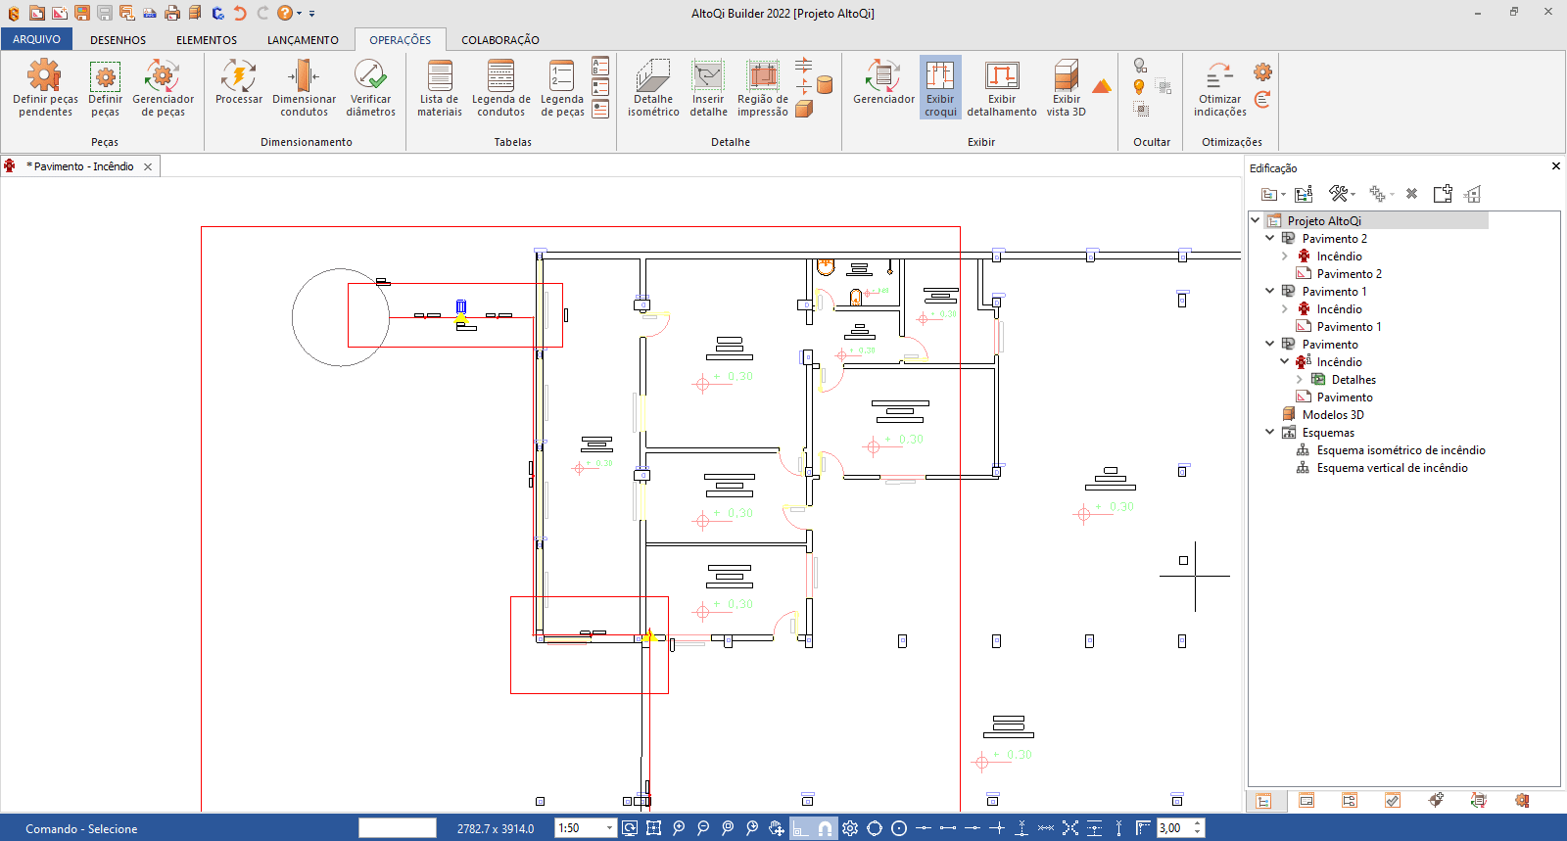Image resolution: width=1567 pixels, height=841 pixels.
Task: Click Definir peças pendentes icon
Action: click(45, 86)
